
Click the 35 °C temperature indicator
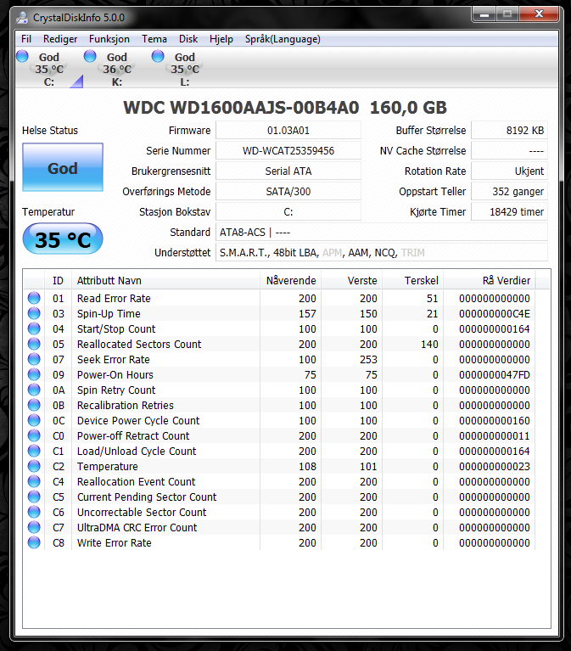pos(63,239)
